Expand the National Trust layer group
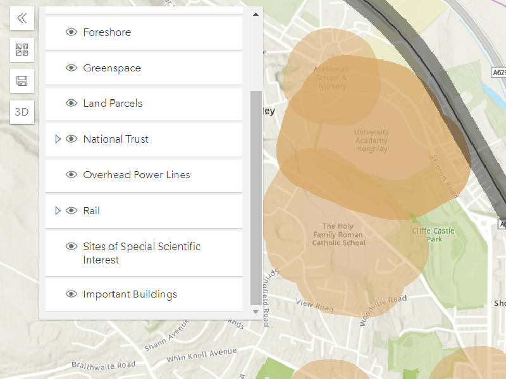The width and height of the screenshot is (506, 379). (x=58, y=139)
